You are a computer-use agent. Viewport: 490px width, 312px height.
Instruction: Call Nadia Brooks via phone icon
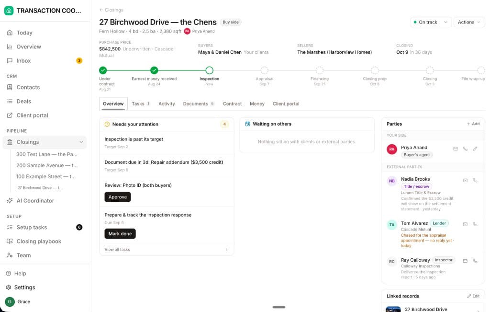click(x=475, y=180)
